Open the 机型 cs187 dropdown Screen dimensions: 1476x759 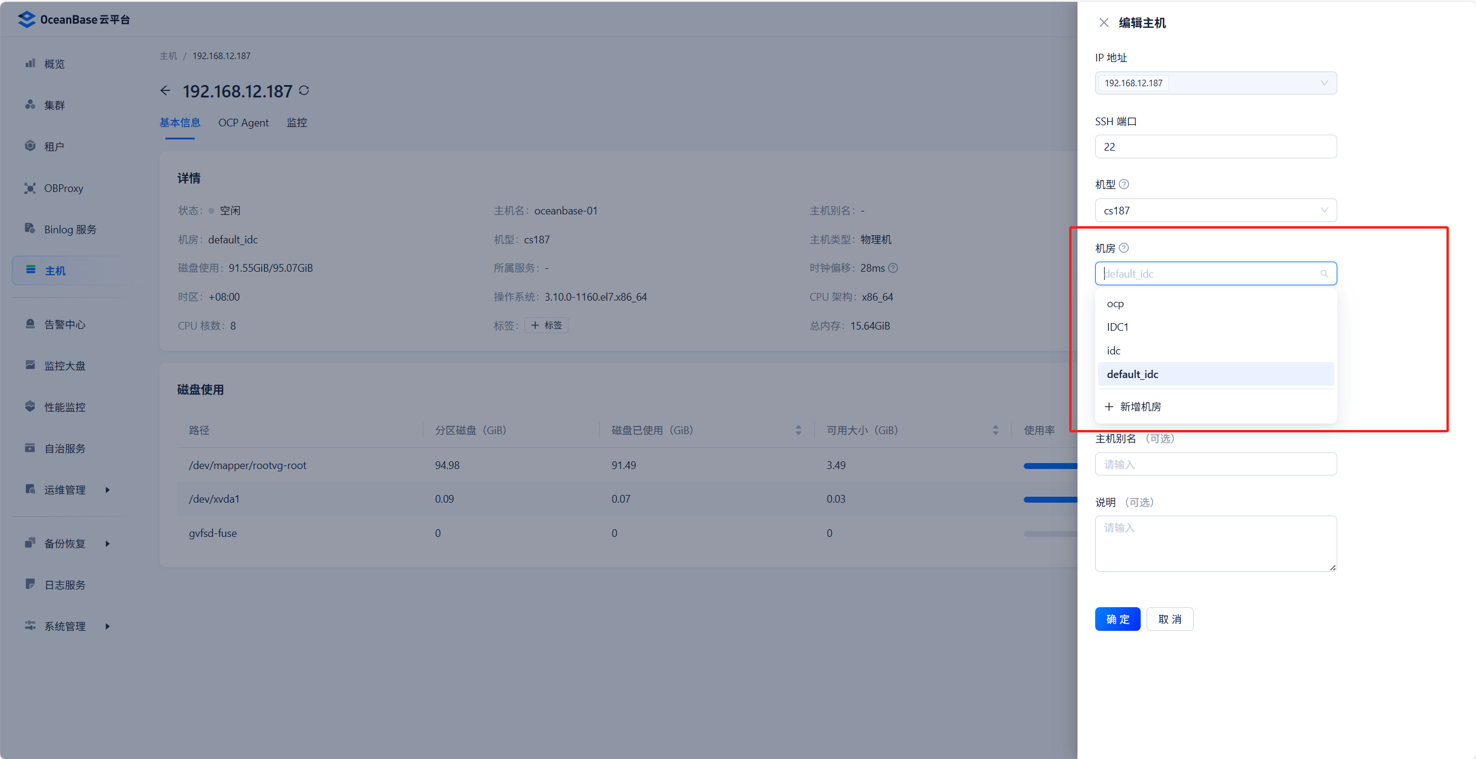point(1216,210)
